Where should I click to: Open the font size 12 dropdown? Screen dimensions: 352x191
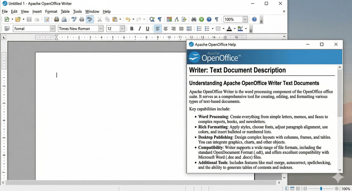point(122,29)
